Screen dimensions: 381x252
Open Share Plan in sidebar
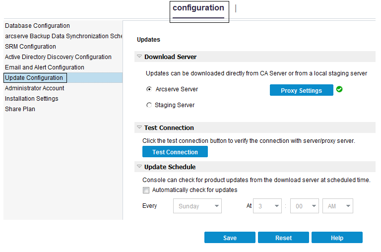pos(20,109)
